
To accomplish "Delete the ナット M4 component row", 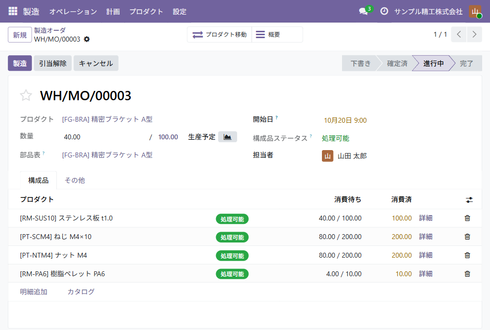I will pyautogui.click(x=467, y=255).
